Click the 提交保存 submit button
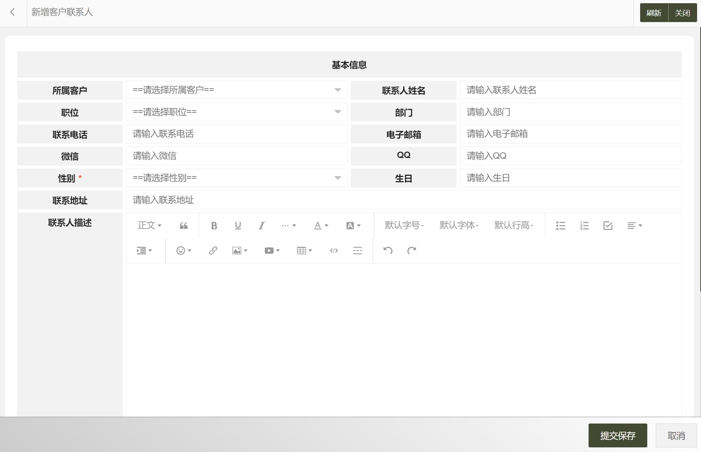Screen dimensions: 701x452 (618, 435)
